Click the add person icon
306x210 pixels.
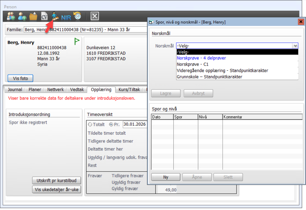click(x=22, y=17)
